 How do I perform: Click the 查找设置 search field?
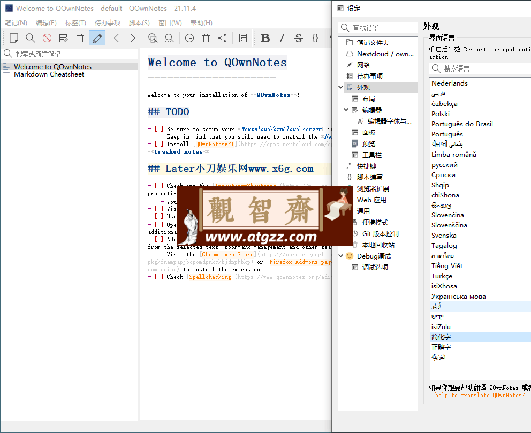tap(378, 28)
